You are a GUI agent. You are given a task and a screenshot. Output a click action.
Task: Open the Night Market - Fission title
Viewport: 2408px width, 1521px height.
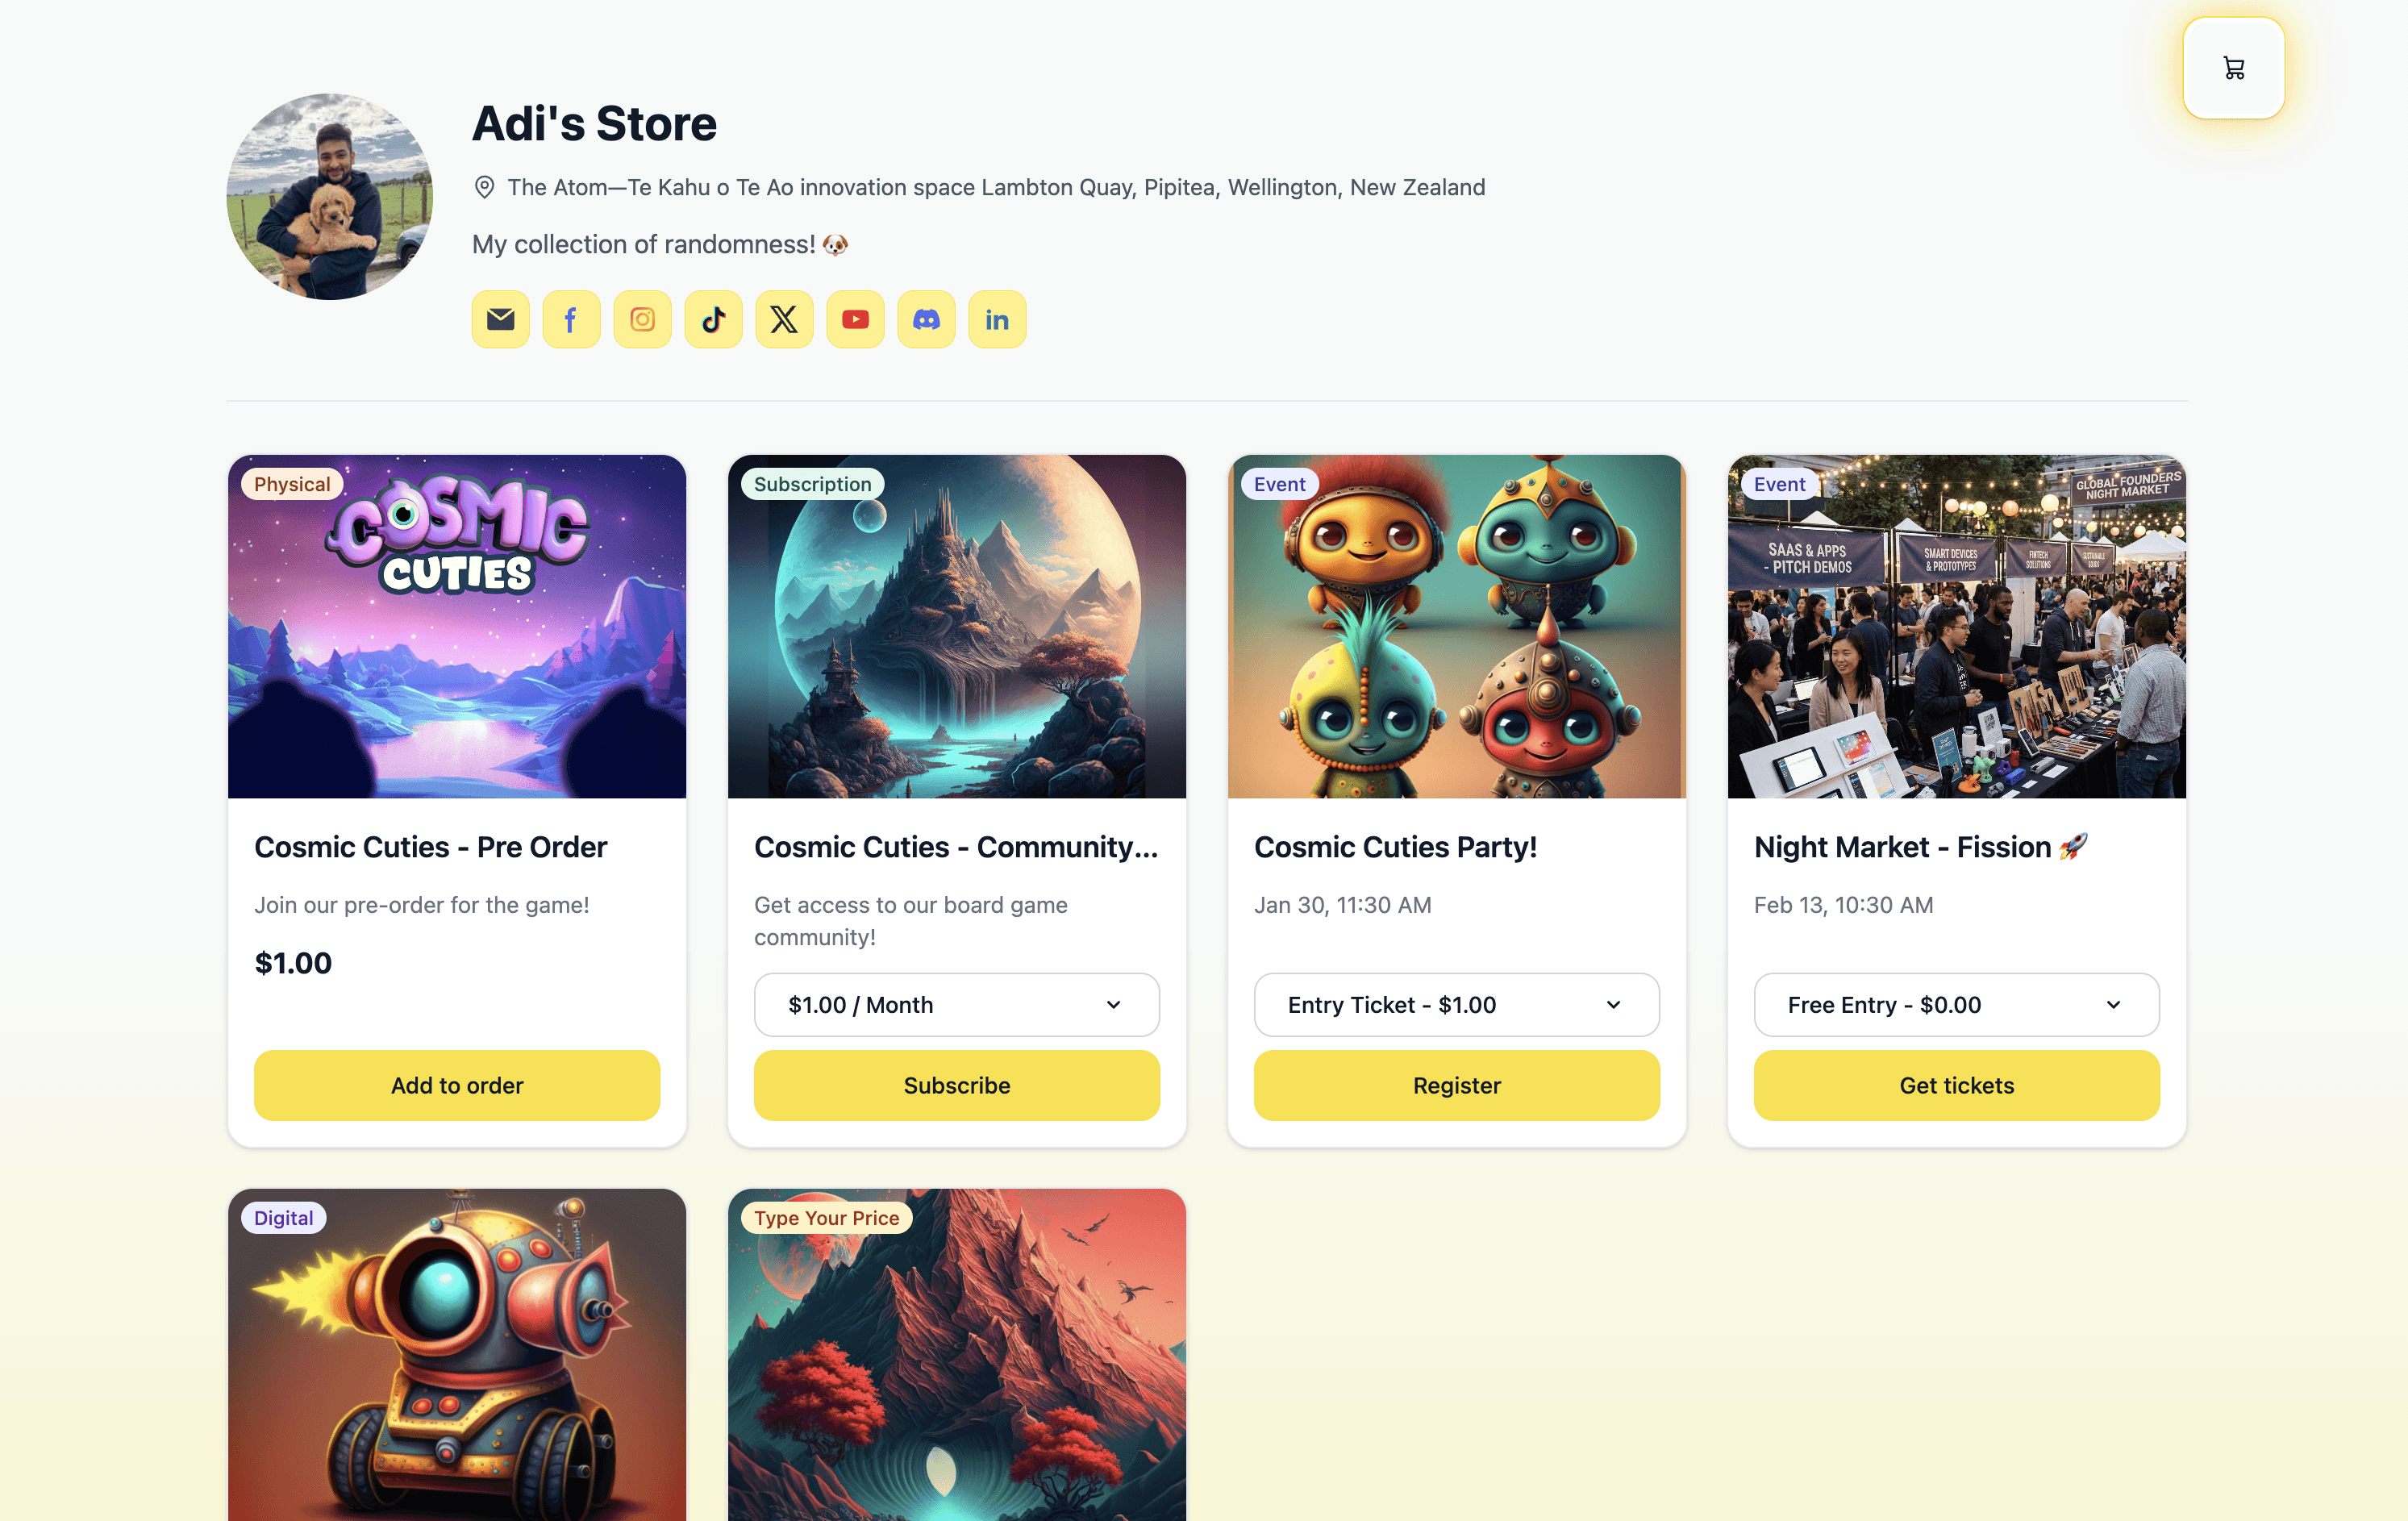(1920, 847)
